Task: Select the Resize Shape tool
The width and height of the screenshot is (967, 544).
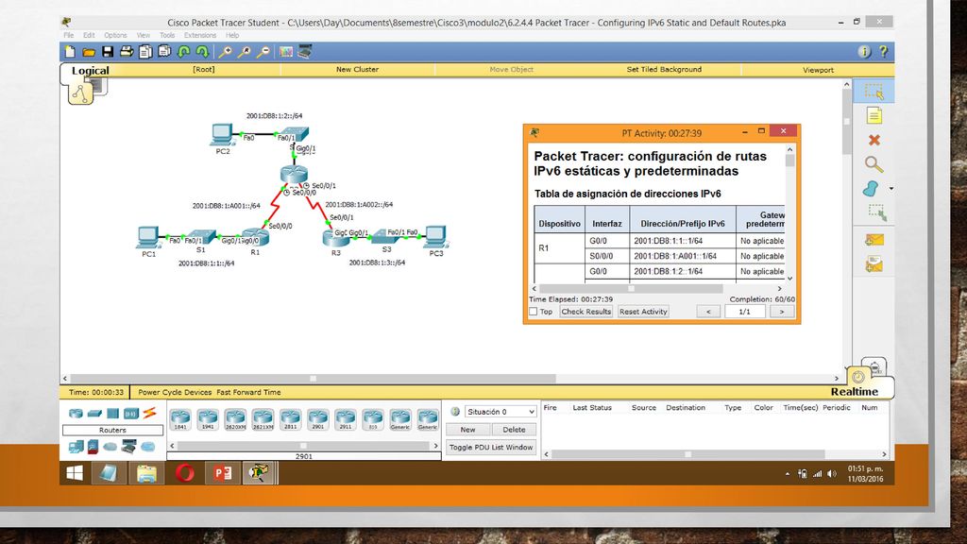Action: [876, 212]
